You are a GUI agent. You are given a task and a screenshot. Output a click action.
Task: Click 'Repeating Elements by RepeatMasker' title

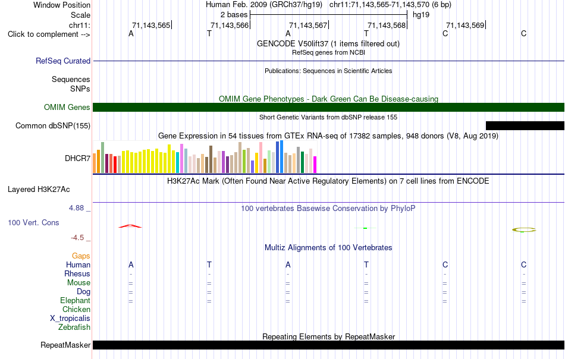tap(329, 336)
